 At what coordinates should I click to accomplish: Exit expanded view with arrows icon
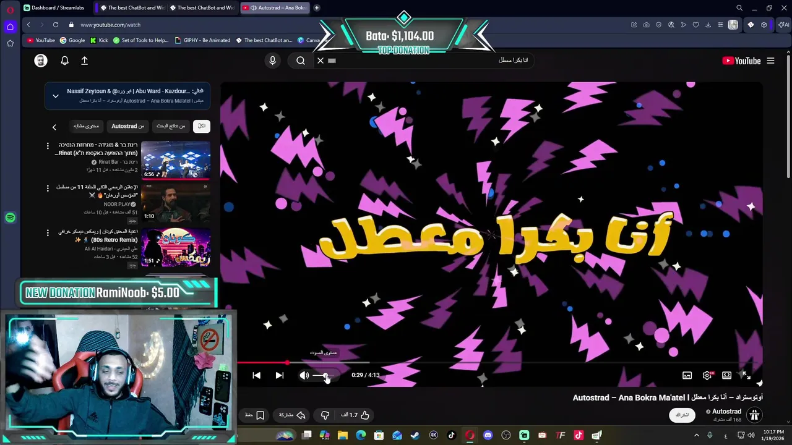pyautogui.click(x=746, y=375)
